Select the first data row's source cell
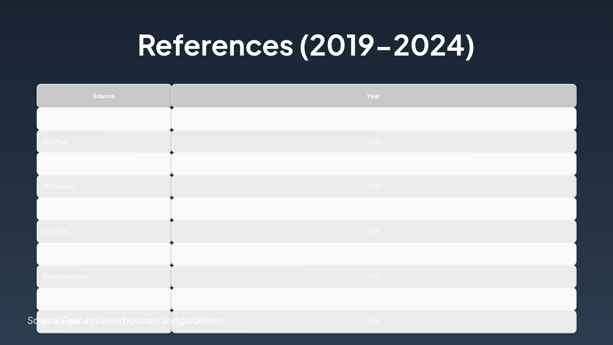 (104, 118)
